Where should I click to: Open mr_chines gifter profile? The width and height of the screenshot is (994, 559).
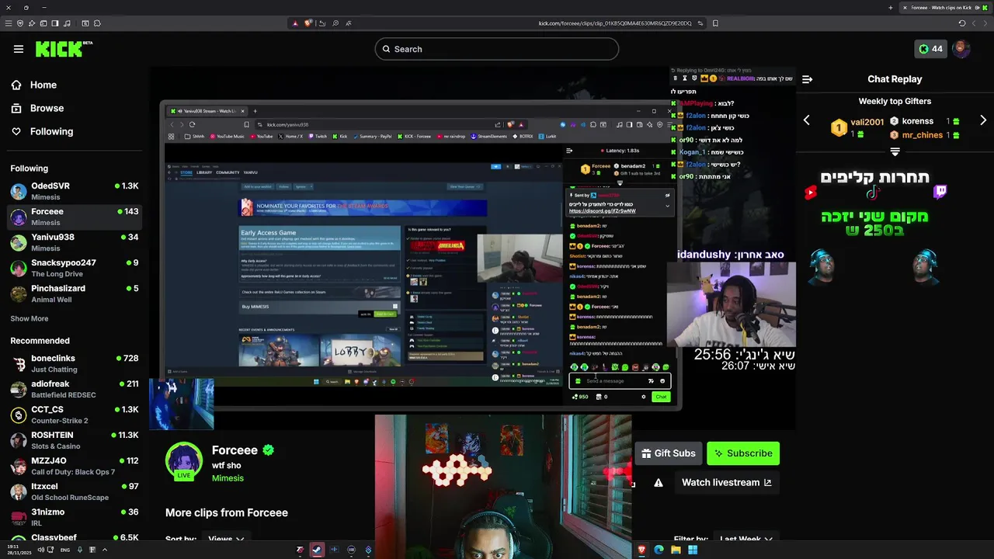tap(922, 135)
